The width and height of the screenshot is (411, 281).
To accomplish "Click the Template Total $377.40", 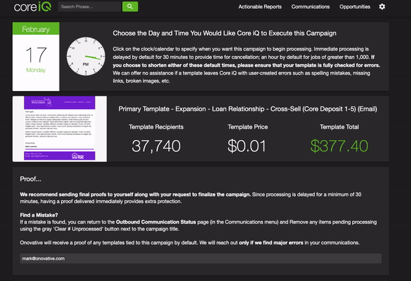I will 339,146.
